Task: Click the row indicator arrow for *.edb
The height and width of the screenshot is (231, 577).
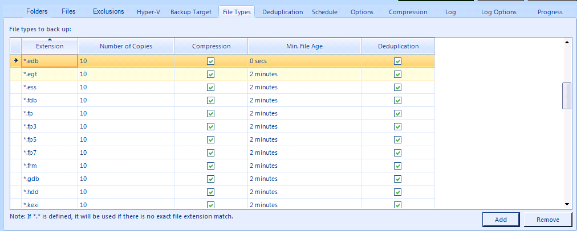Action: coord(15,61)
